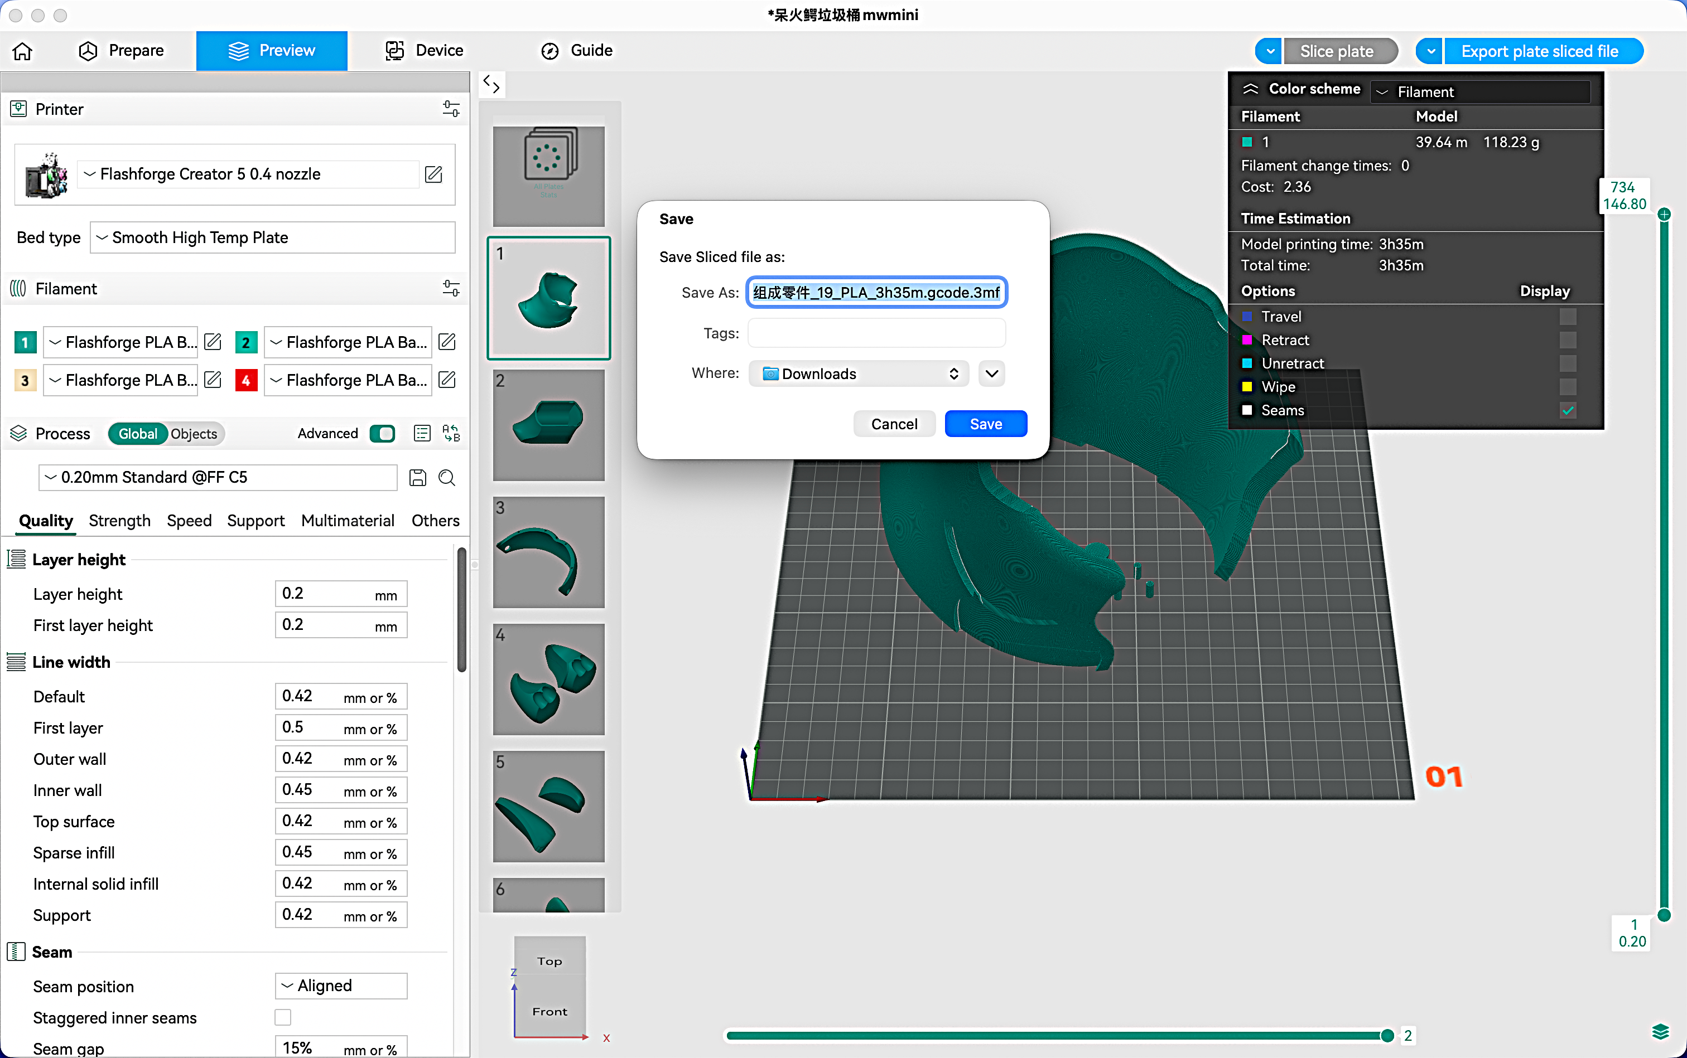Open Slice plate options arrow
Image resolution: width=1687 pixels, height=1058 pixels.
pyautogui.click(x=1269, y=51)
